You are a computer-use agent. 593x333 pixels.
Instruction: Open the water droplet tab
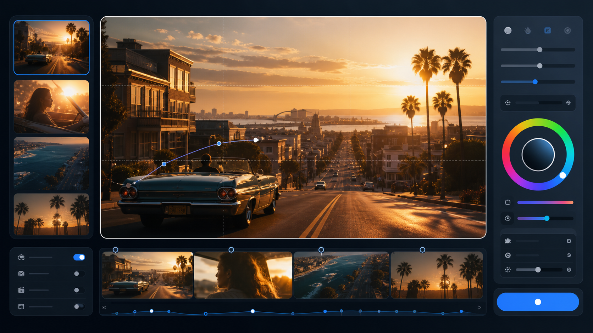[x=528, y=30]
